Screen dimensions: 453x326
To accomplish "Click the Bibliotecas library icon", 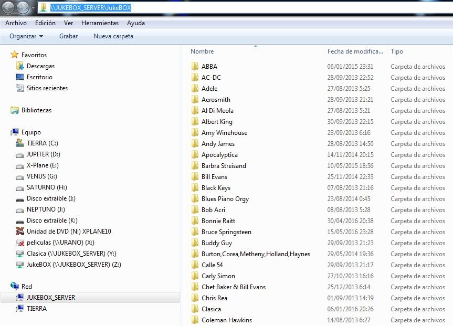I will 15,110.
